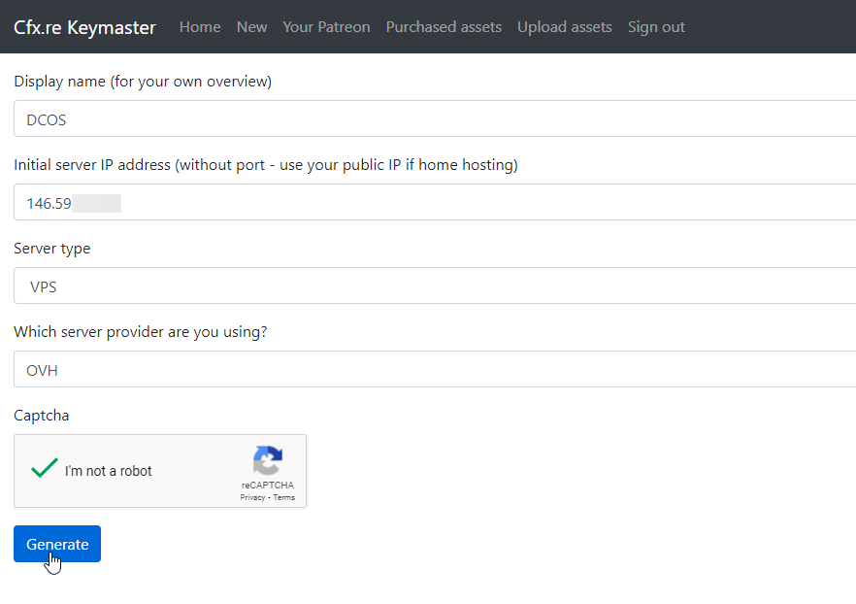The image size is (856, 604).
Task: Open the Home nav item
Action: click(x=200, y=27)
